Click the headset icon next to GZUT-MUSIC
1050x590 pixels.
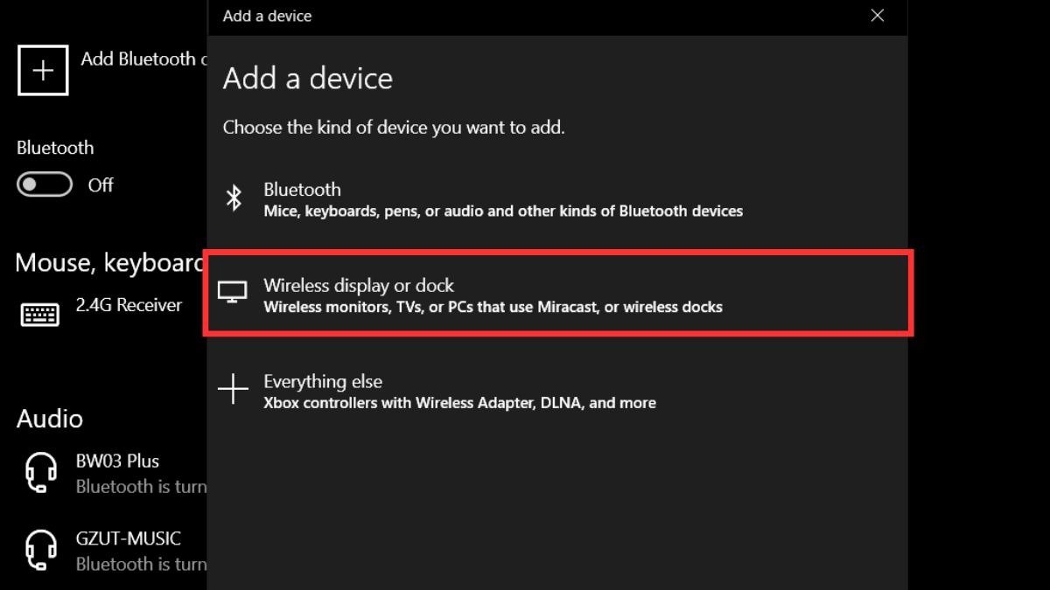40,551
